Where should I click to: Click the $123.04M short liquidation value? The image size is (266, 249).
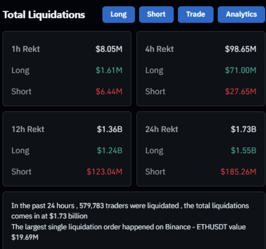click(x=105, y=172)
